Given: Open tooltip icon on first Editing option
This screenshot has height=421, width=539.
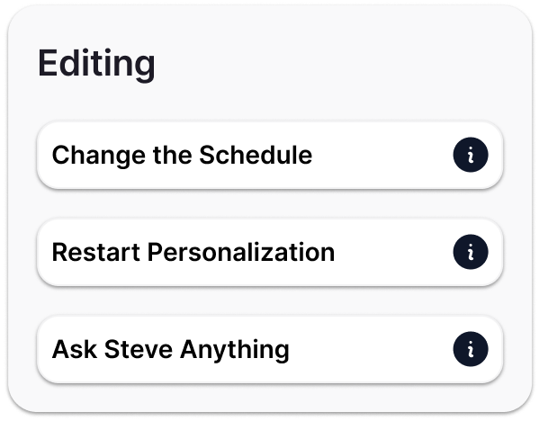Looking at the screenshot, I should (471, 155).
